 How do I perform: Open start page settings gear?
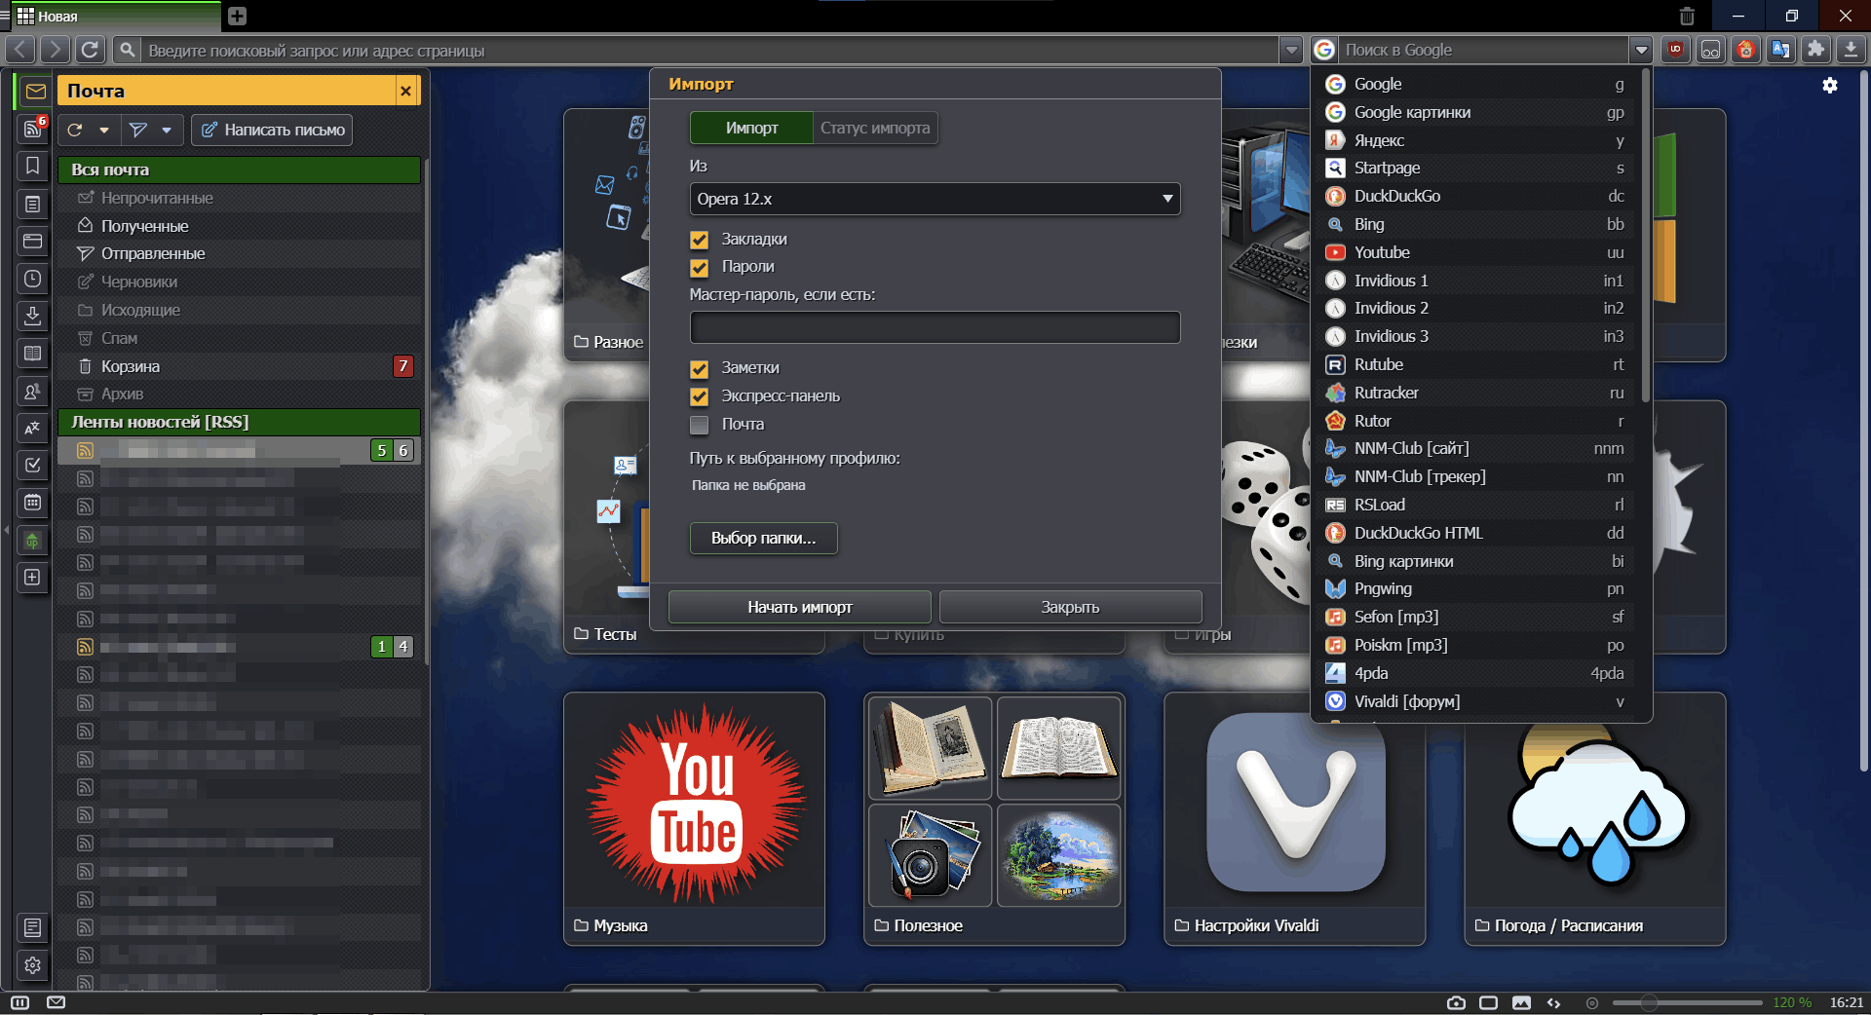(x=1830, y=86)
